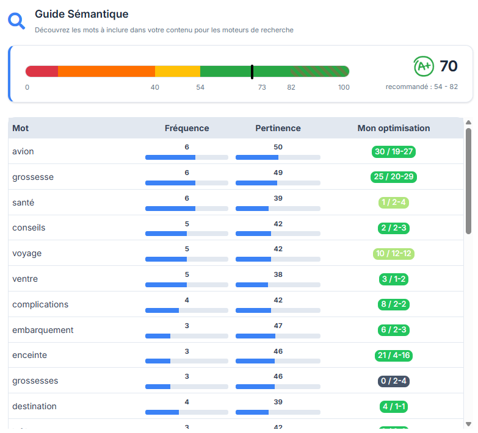This screenshot has width=478, height=433.
Task: Click the blue magnifying glass icon
Action: point(16,21)
